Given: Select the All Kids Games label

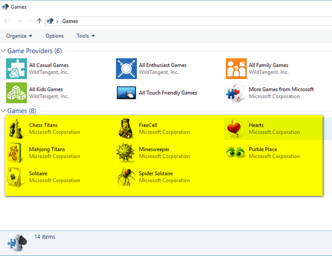Looking at the screenshot, I should (46, 89).
